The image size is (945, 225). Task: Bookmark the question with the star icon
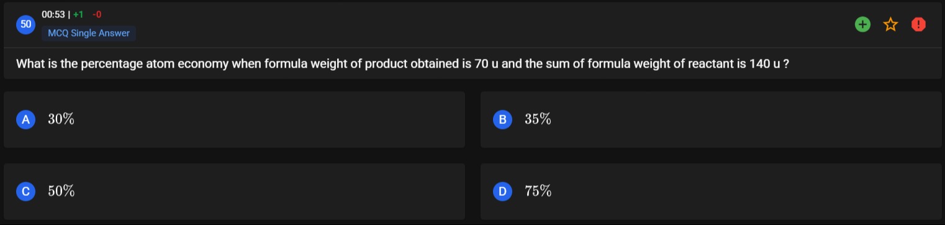click(891, 24)
